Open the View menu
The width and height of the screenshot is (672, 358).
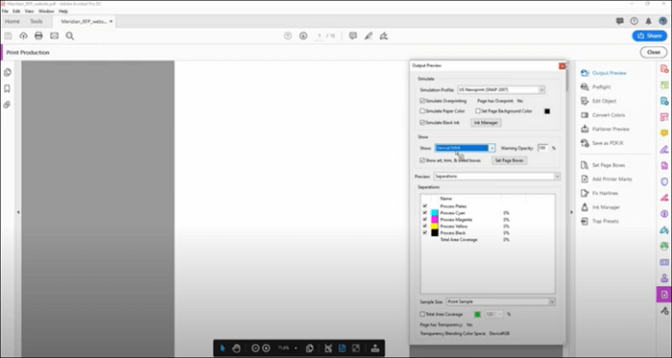click(x=29, y=12)
